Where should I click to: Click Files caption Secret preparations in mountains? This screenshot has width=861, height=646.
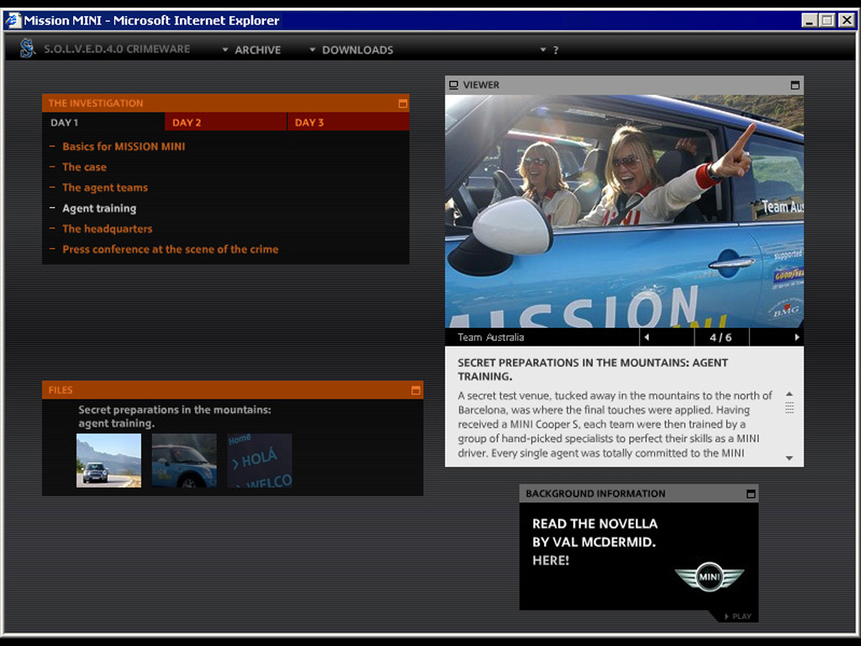[175, 416]
